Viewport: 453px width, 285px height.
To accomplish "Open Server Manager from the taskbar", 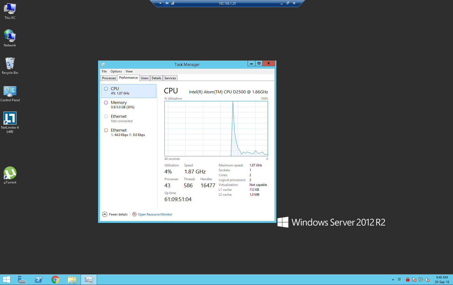I will point(21,280).
